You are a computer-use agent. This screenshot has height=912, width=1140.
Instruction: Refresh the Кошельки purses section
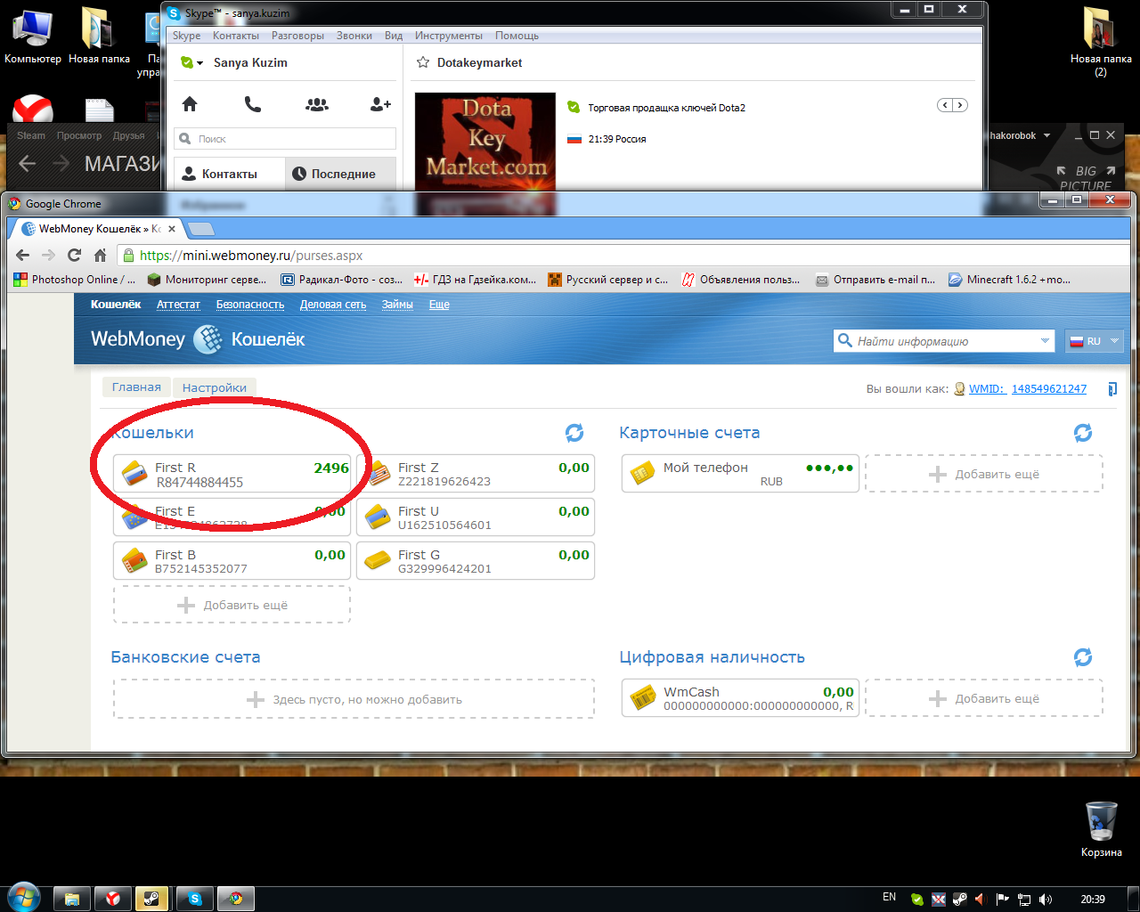click(x=574, y=433)
